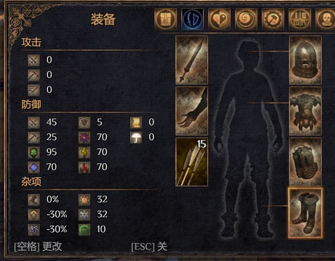Select the gauntlet hand slot
The height and width of the screenshot is (261, 335).
[192, 111]
